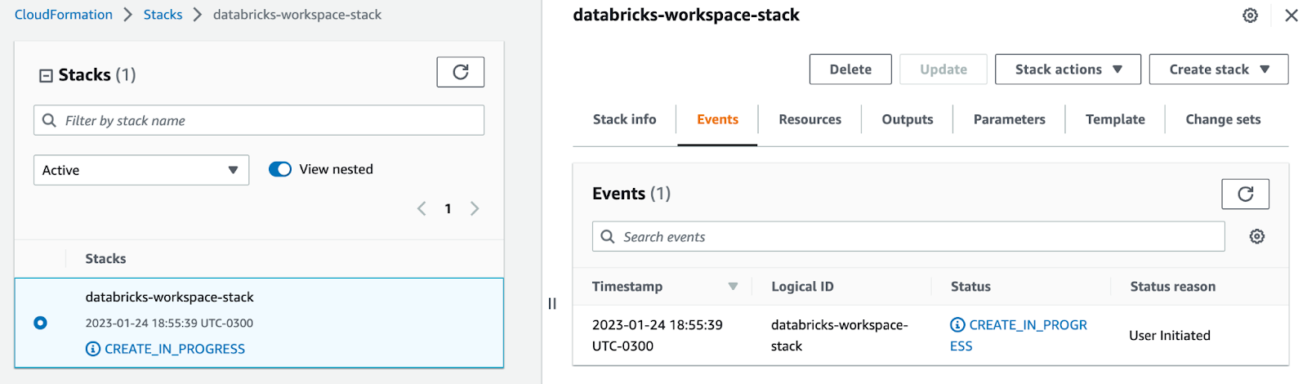Close the stack details panel
The width and height of the screenshot is (1307, 384).
tap(1291, 16)
